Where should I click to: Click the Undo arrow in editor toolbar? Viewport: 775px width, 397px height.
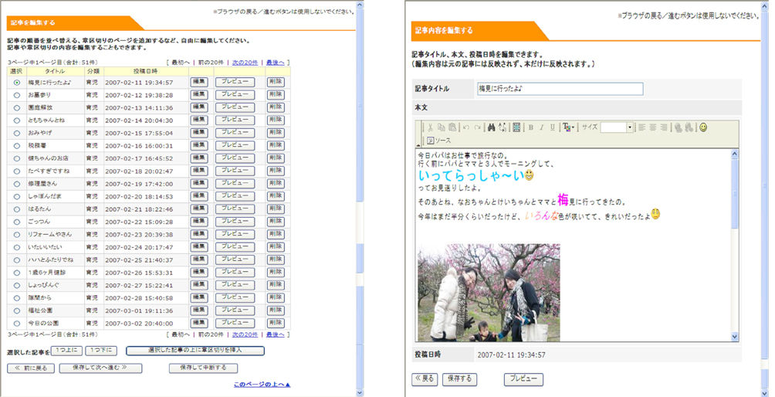[465, 127]
